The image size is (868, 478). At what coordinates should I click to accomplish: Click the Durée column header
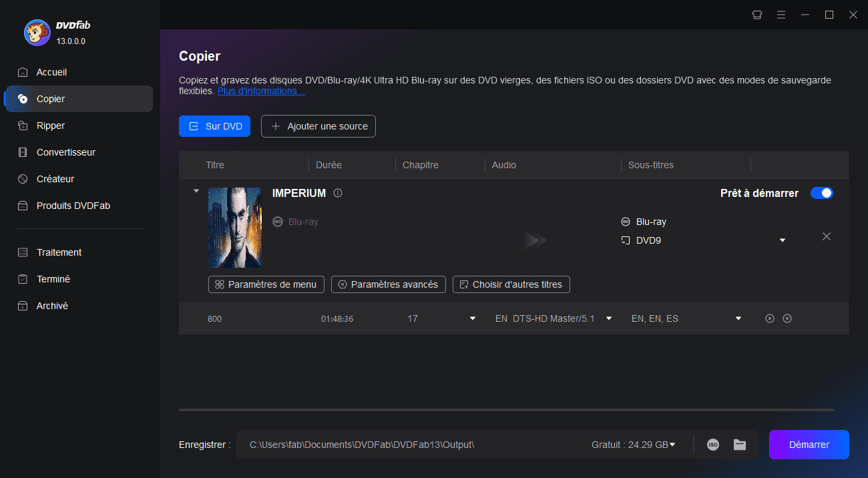pyautogui.click(x=329, y=165)
